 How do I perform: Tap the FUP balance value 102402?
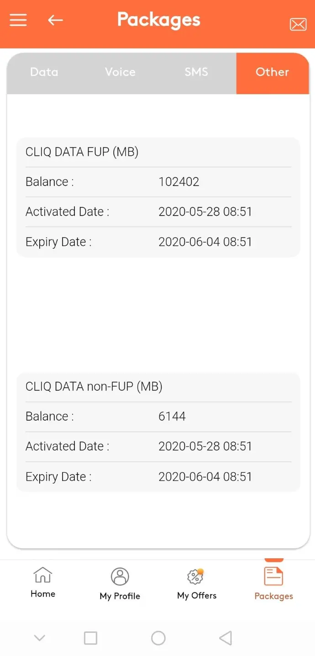tap(179, 182)
